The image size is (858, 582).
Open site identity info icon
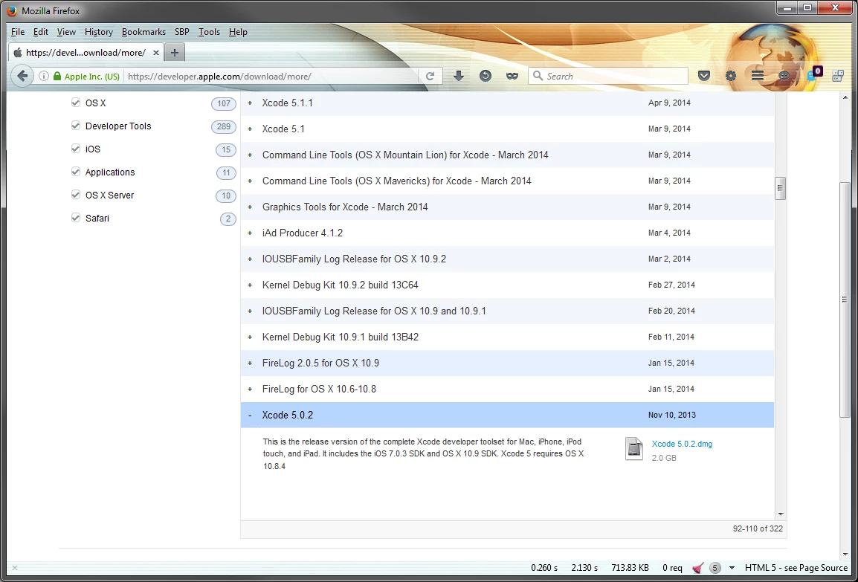(x=44, y=76)
